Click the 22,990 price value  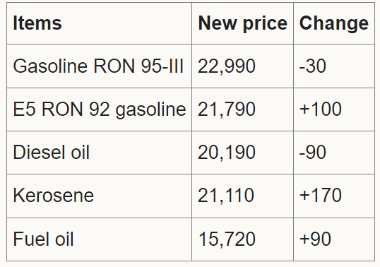(x=227, y=66)
